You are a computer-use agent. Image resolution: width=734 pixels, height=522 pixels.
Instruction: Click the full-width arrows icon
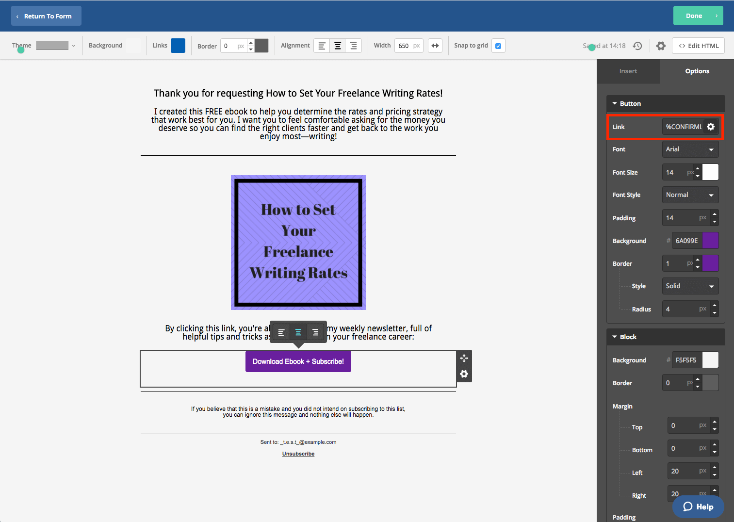[x=435, y=46]
